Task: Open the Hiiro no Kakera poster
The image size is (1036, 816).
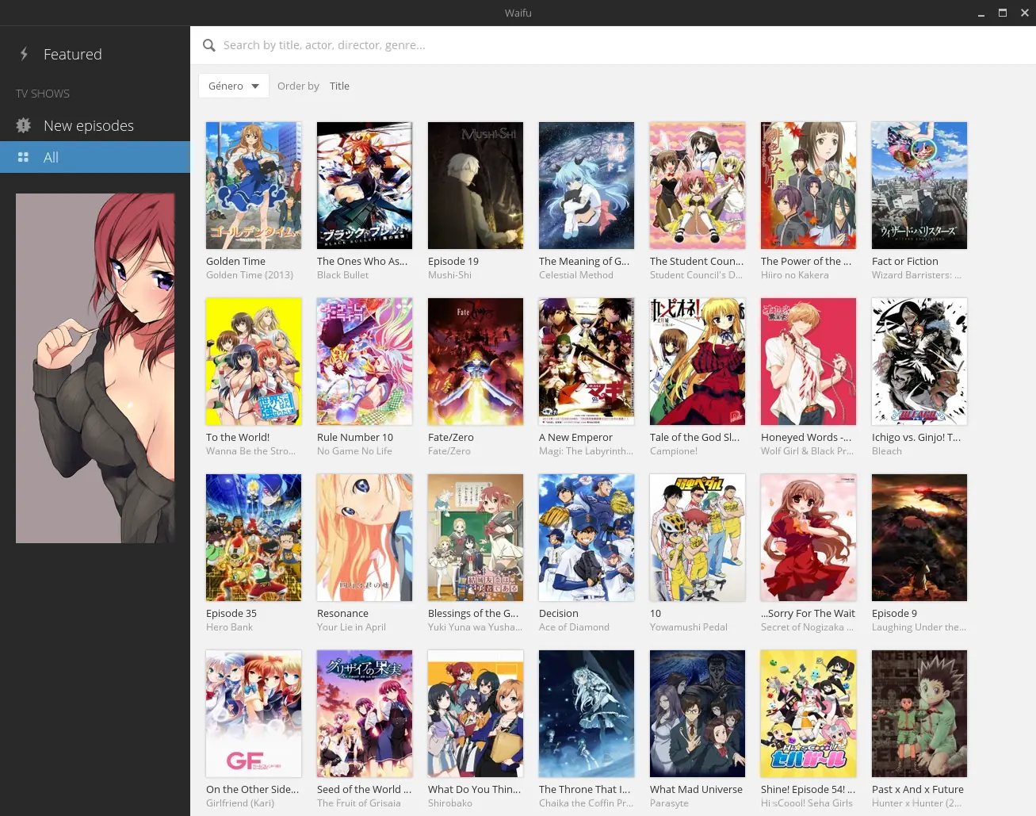Action: pyautogui.click(x=809, y=186)
